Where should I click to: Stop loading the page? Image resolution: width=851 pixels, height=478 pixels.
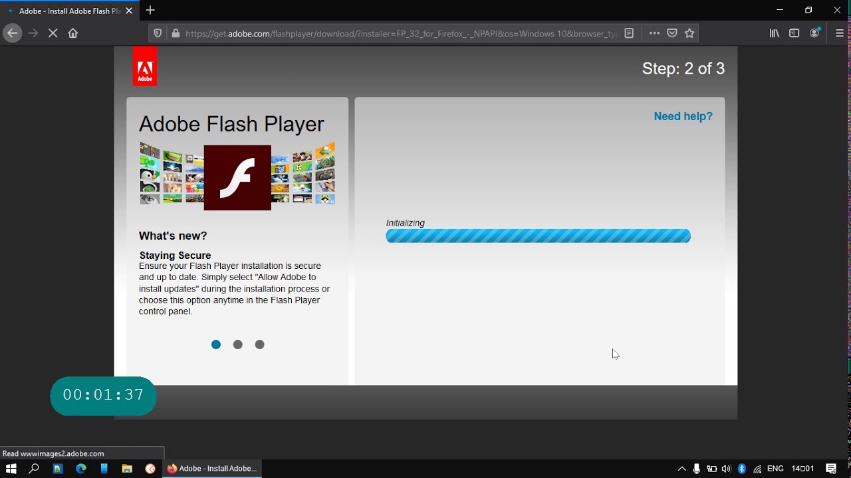coord(53,33)
